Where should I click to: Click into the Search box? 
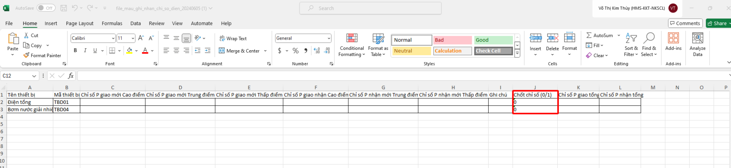[370, 8]
